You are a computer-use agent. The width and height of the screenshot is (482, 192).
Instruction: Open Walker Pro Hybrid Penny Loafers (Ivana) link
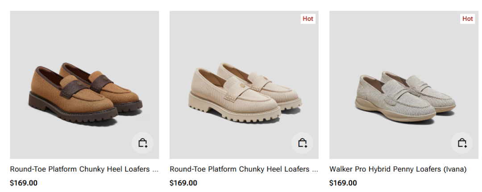coord(398,169)
